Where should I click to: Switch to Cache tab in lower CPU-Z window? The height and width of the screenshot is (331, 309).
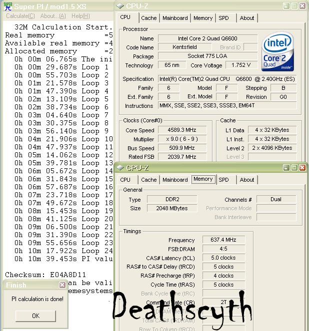pyautogui.click(x=149, y=180)
